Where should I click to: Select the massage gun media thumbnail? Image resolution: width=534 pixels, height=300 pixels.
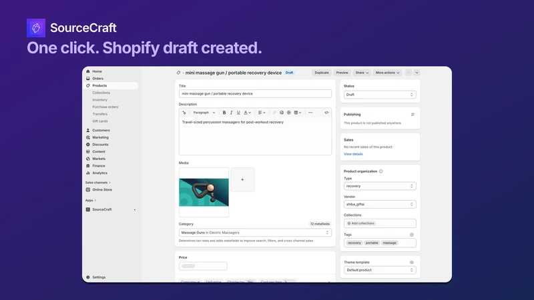coord(204,192)
